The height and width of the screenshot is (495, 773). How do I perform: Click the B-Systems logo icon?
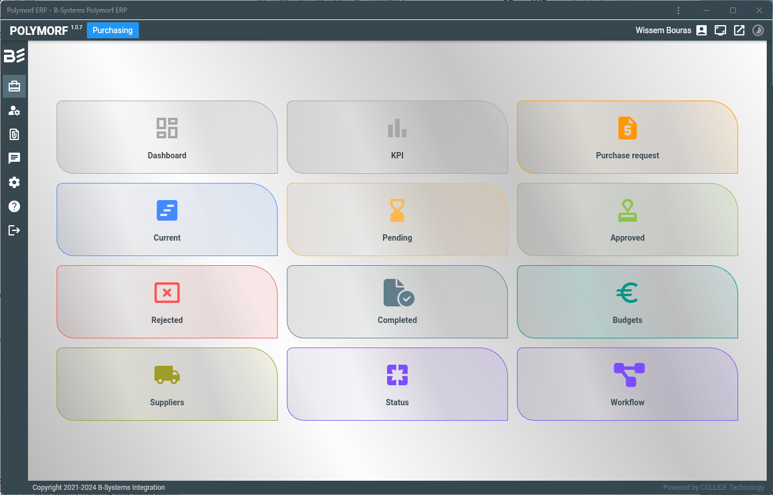[x=14, y=55]
